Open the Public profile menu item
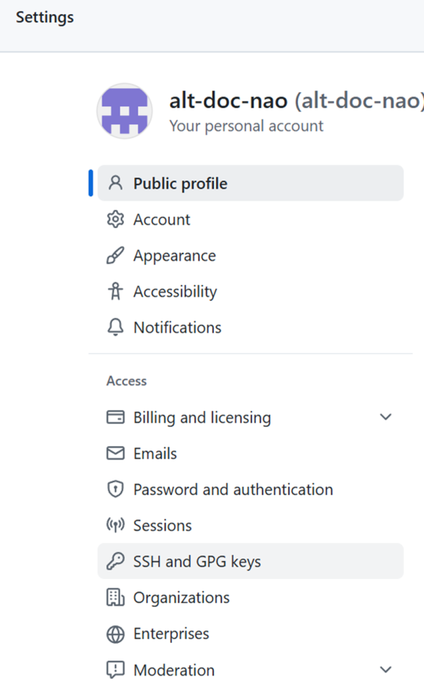Image resolution: width=424 pixels, height=693 pixels. [250, 183]
